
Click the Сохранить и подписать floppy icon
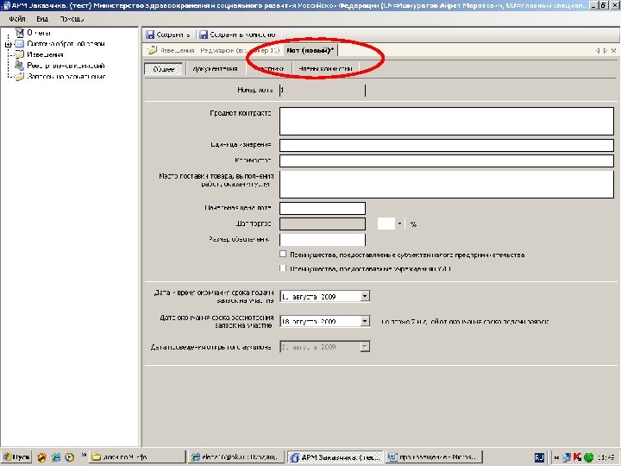coord(204,35)
